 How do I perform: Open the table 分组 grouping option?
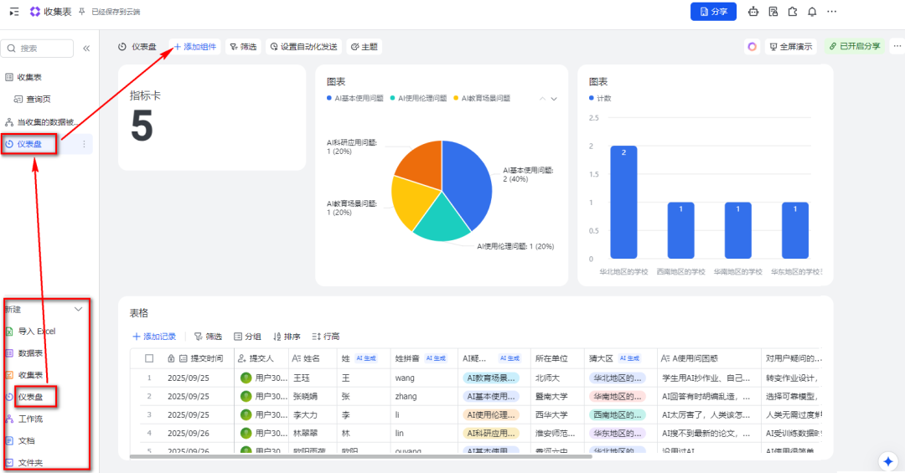(247, 337)
